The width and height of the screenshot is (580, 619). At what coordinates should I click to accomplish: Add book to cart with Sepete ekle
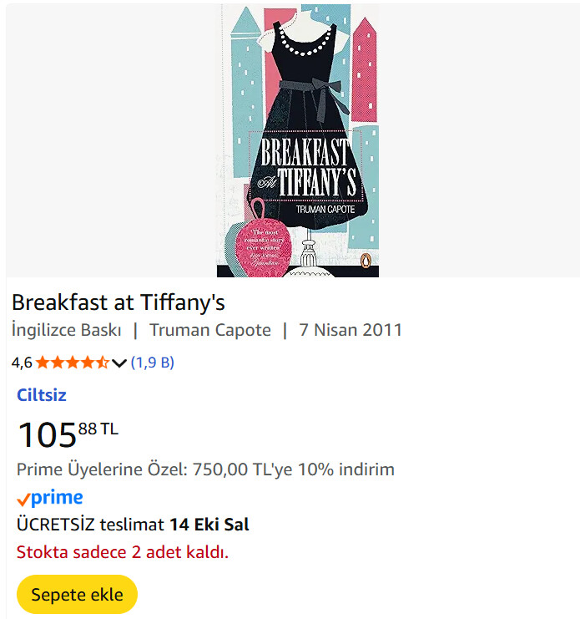pos(77,595)
